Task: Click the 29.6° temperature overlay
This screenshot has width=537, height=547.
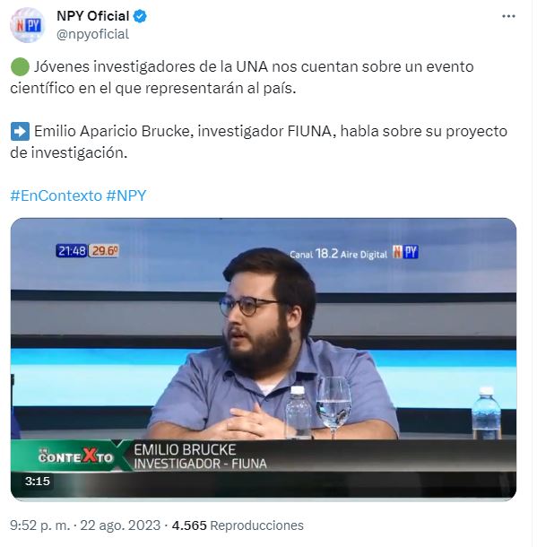Action: coord(104,251)
